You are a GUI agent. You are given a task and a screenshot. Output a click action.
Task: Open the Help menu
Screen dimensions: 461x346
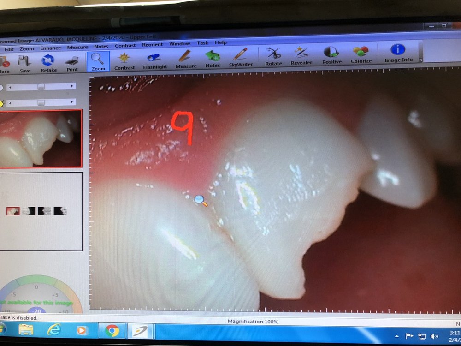(x=220, y=42)
